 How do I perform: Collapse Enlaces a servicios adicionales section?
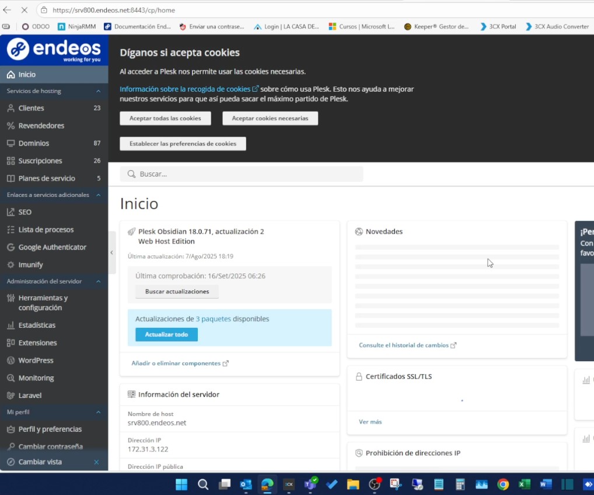click(x=98, y=195)
